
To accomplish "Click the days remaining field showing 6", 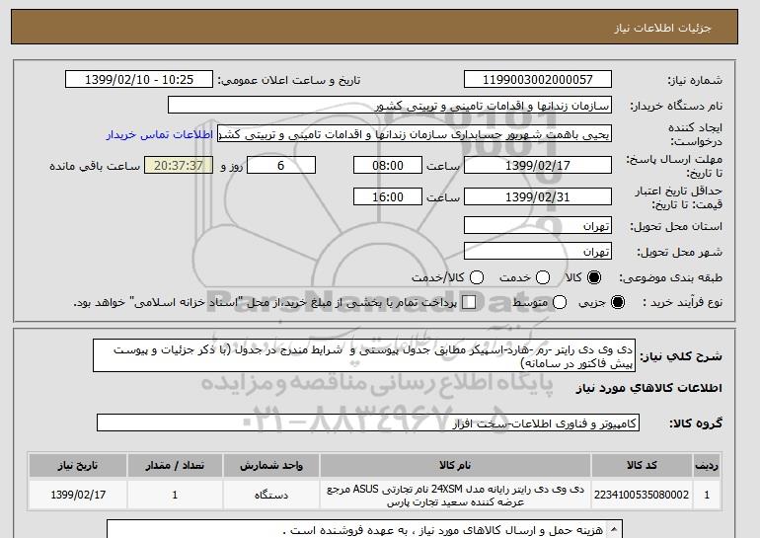I will coord(281,165).
